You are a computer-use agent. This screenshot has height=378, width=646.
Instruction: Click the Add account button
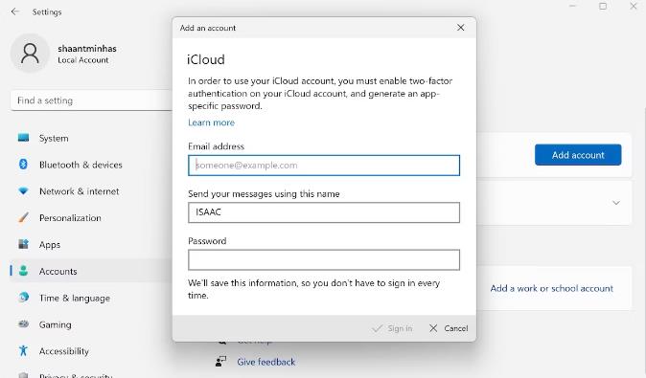(x=578, y=155)
